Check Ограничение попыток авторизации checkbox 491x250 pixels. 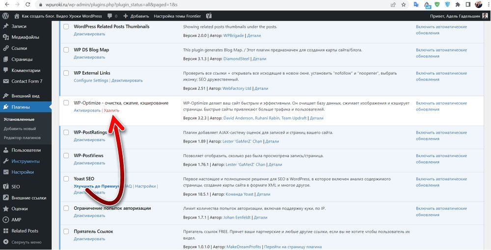point(66,208)
